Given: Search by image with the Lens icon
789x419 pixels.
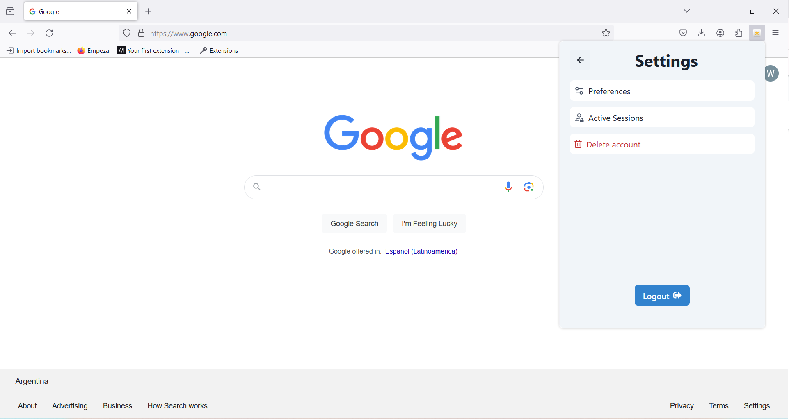Looking at the screenshot, I should [x=529, y=187].
